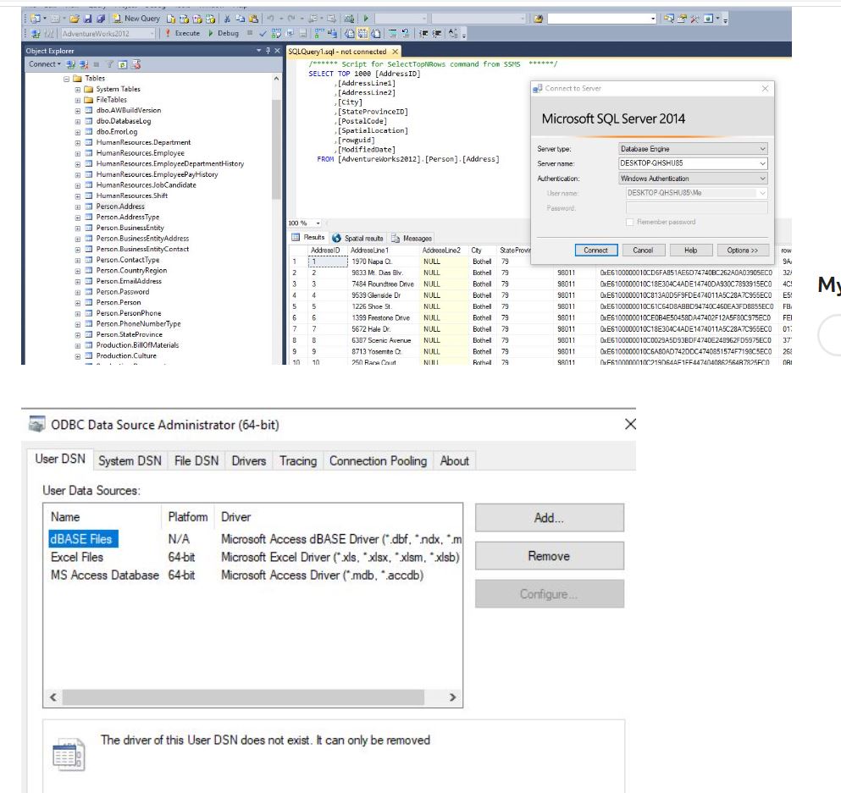Select the Results to Grid icon
Image resolution: width=841 pixels, height=793 pixels.
(x=363, y=33)
